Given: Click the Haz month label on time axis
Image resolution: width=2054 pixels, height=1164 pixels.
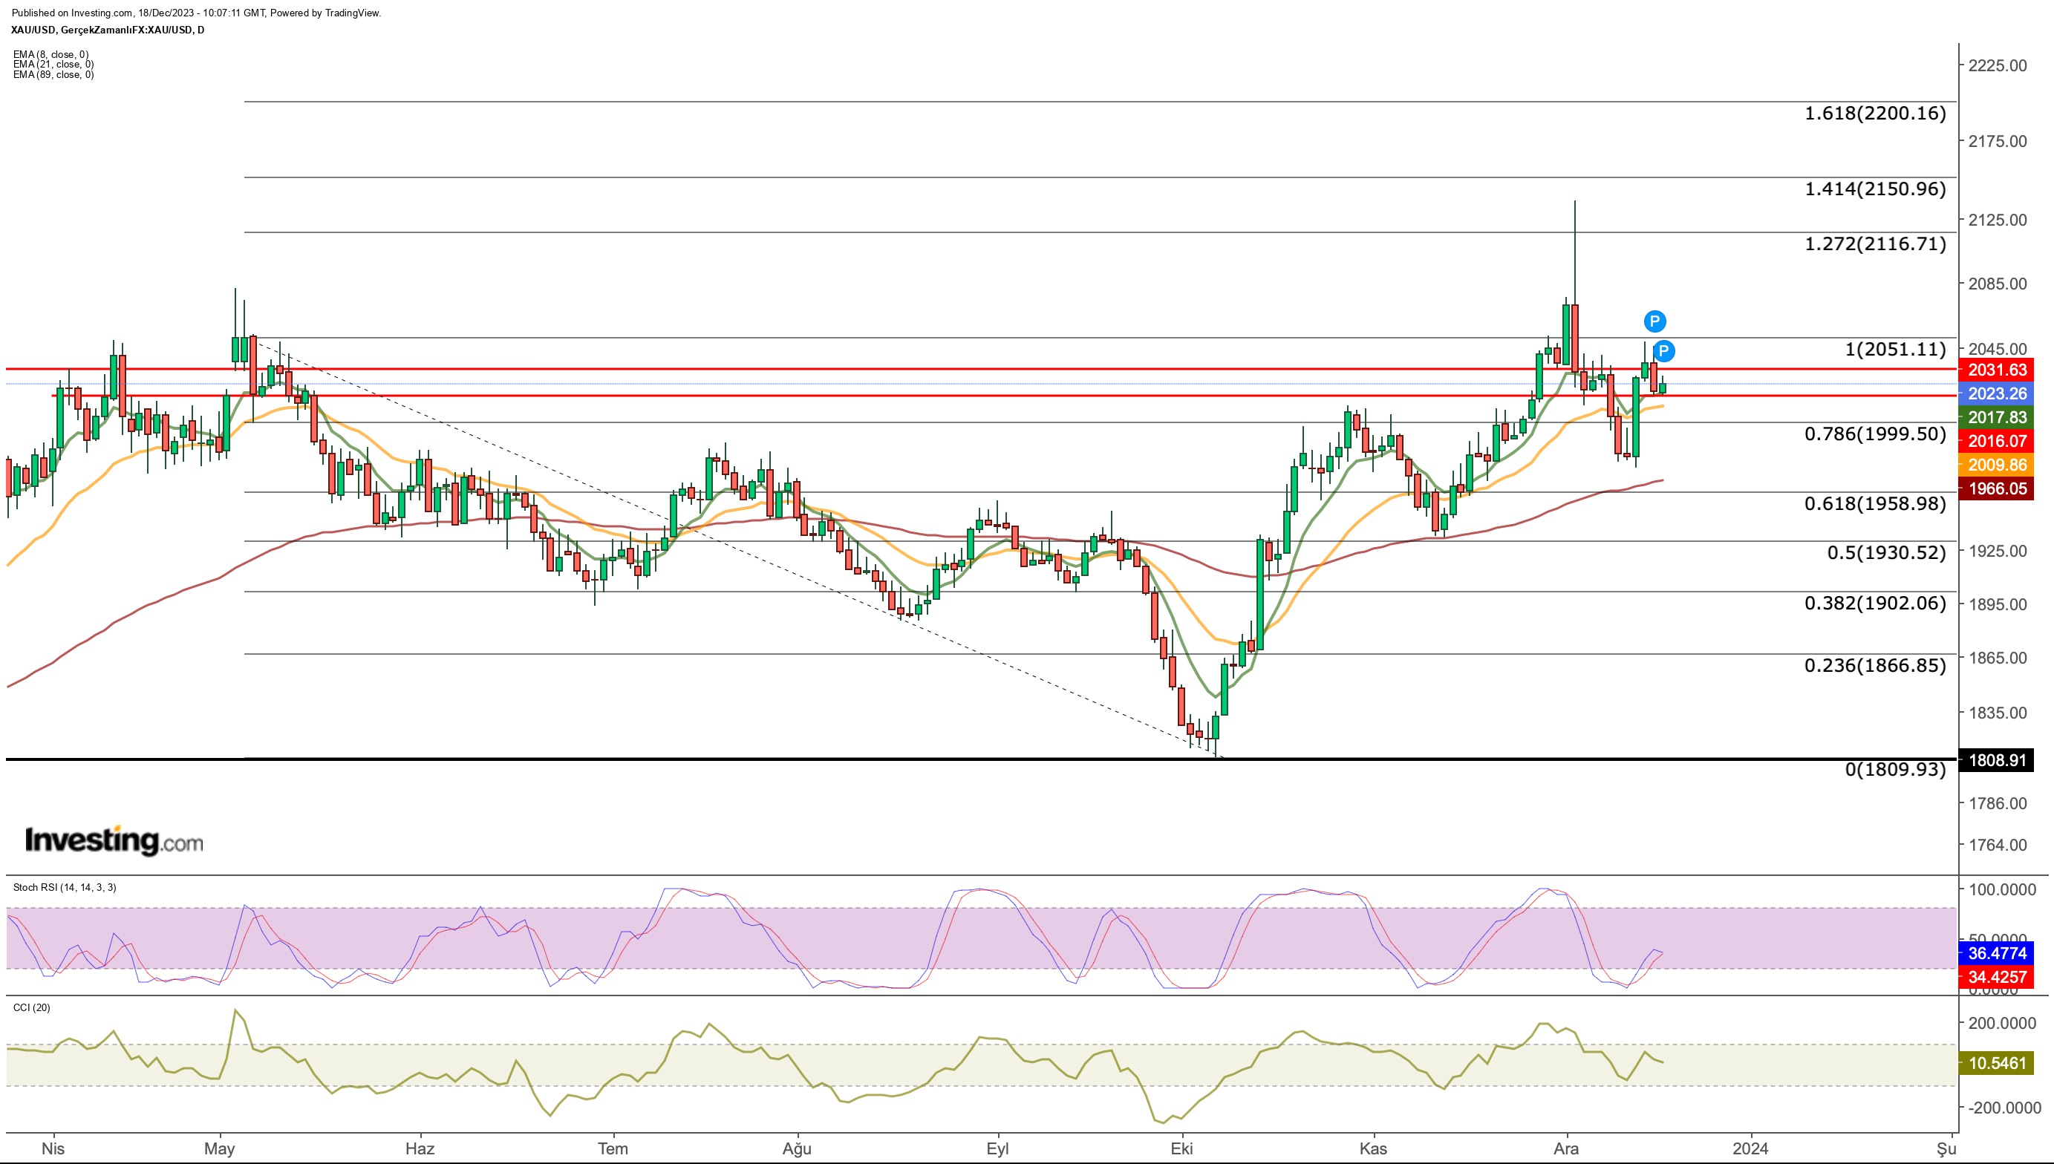Looking at the screenshot, I should 420,1149.
